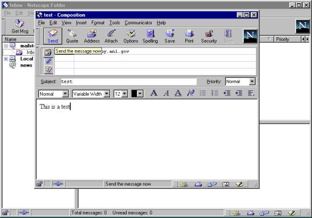Insert a numbered list
Image resolution: width=312 pixels, height=218 pixels.
click(x=214, y=93)
